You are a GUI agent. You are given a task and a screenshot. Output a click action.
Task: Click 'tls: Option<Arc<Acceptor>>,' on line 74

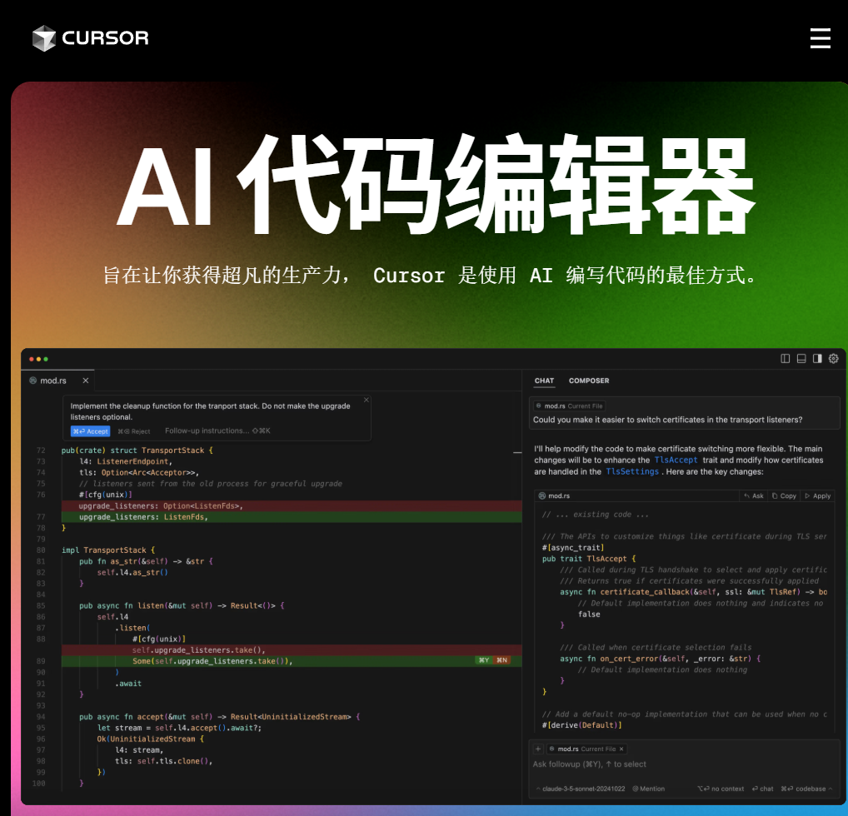click(139, 473)
